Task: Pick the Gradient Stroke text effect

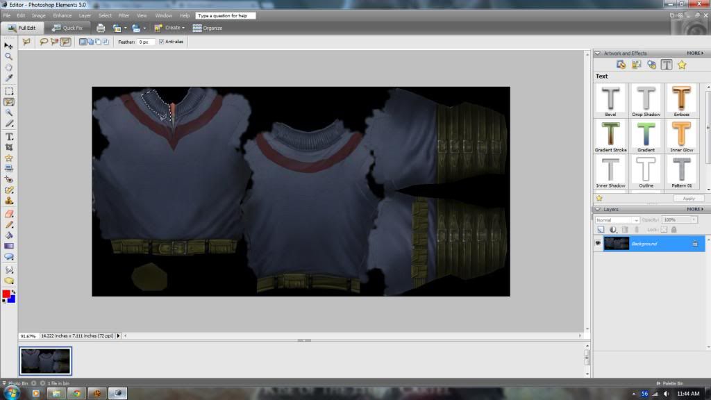Action: tap(610, 136)
